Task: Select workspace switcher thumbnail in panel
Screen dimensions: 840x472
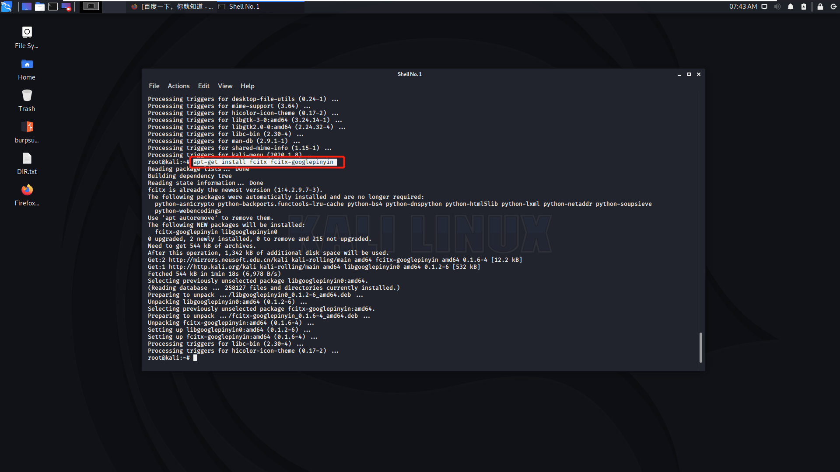Action: click(91, 7)
